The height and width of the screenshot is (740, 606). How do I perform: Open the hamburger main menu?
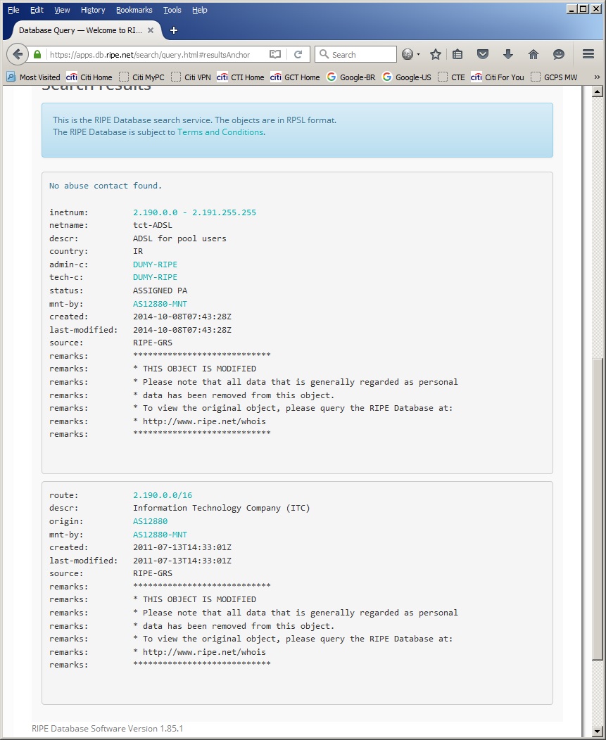coord(588,54)
